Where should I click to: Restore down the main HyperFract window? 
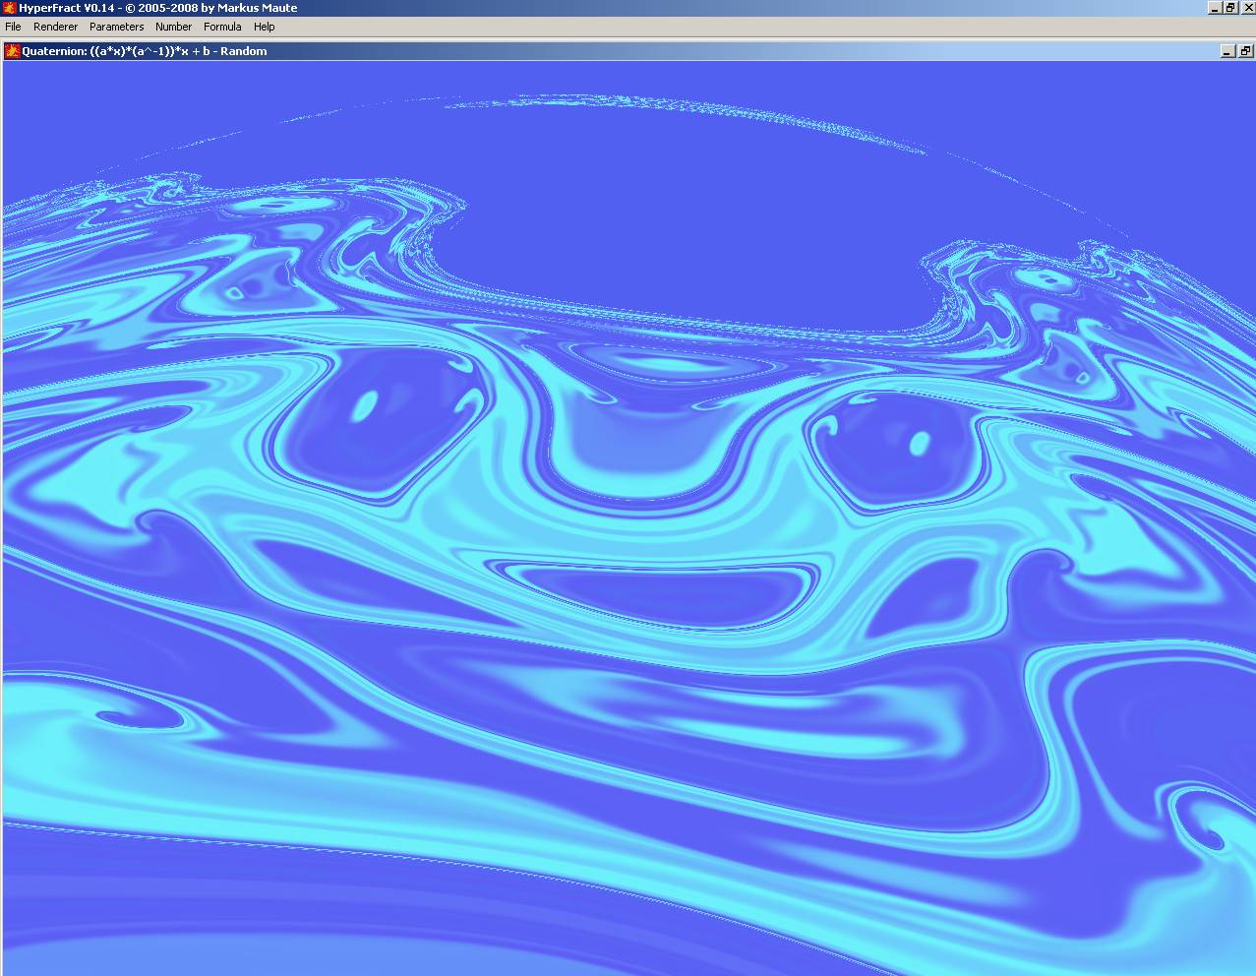(1230, 8)
